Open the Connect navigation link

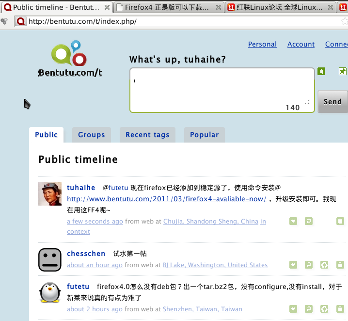[336, 44]
